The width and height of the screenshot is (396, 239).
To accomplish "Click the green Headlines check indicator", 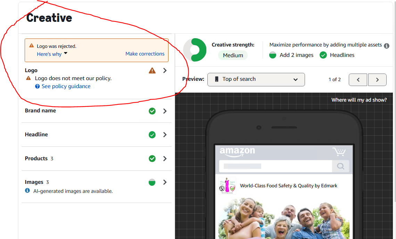I will coord(323,55).
